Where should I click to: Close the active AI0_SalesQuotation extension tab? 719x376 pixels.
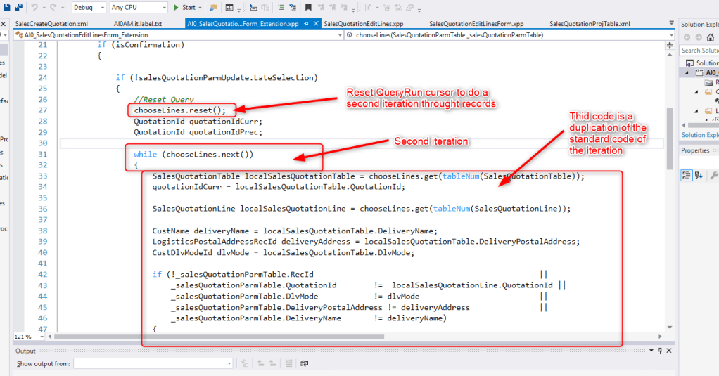[316, 23]
